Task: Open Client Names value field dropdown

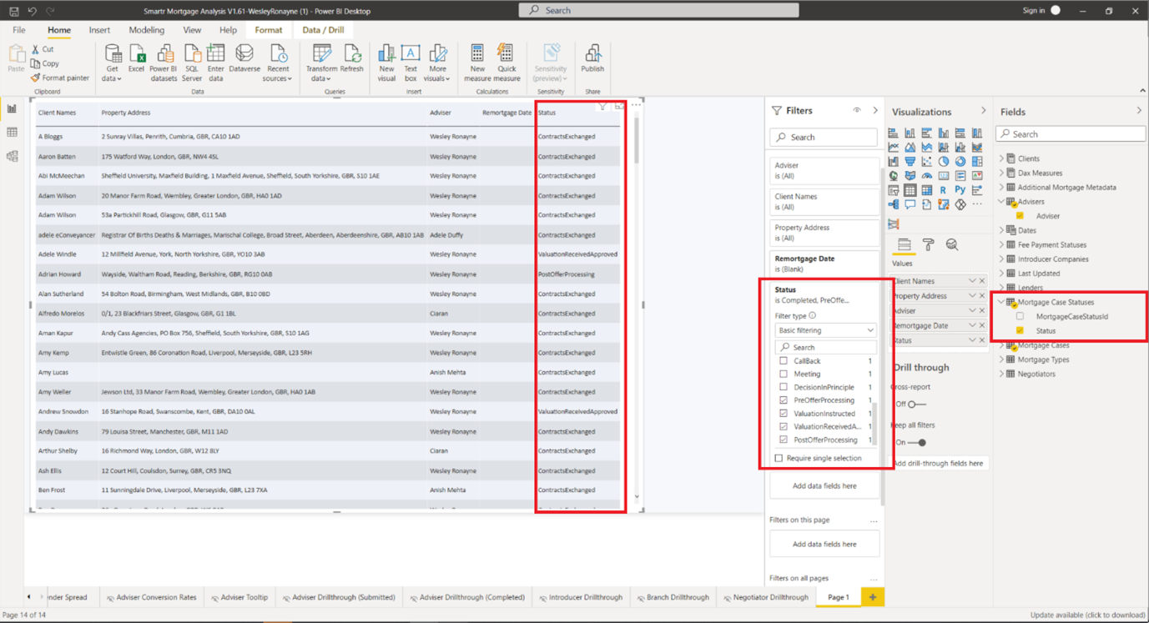Action: [x=972, y=281]
